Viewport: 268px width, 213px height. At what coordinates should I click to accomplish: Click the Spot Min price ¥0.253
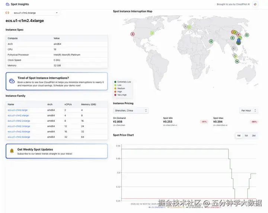coord(167,122)
